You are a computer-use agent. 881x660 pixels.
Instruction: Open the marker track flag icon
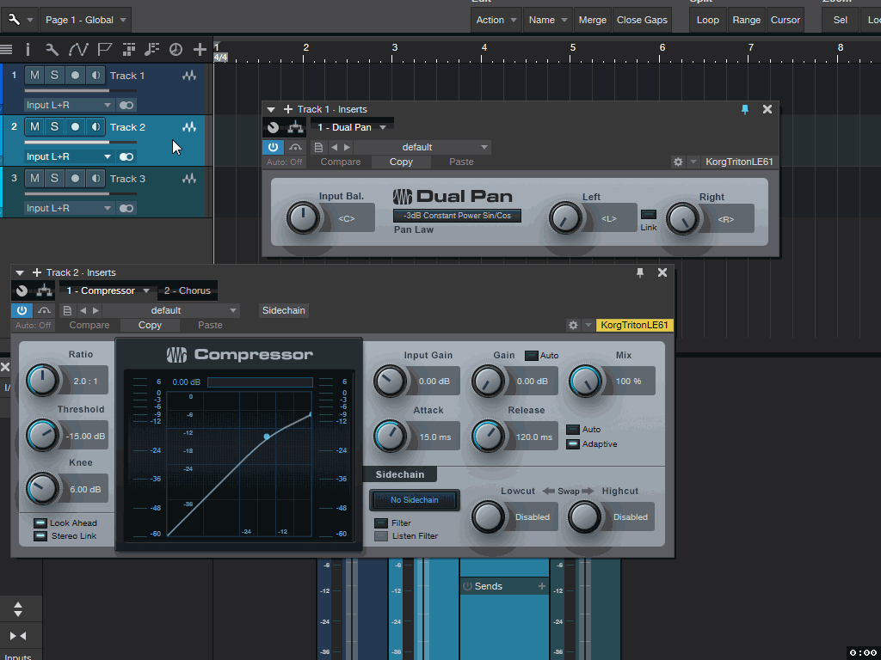point(104,50)
